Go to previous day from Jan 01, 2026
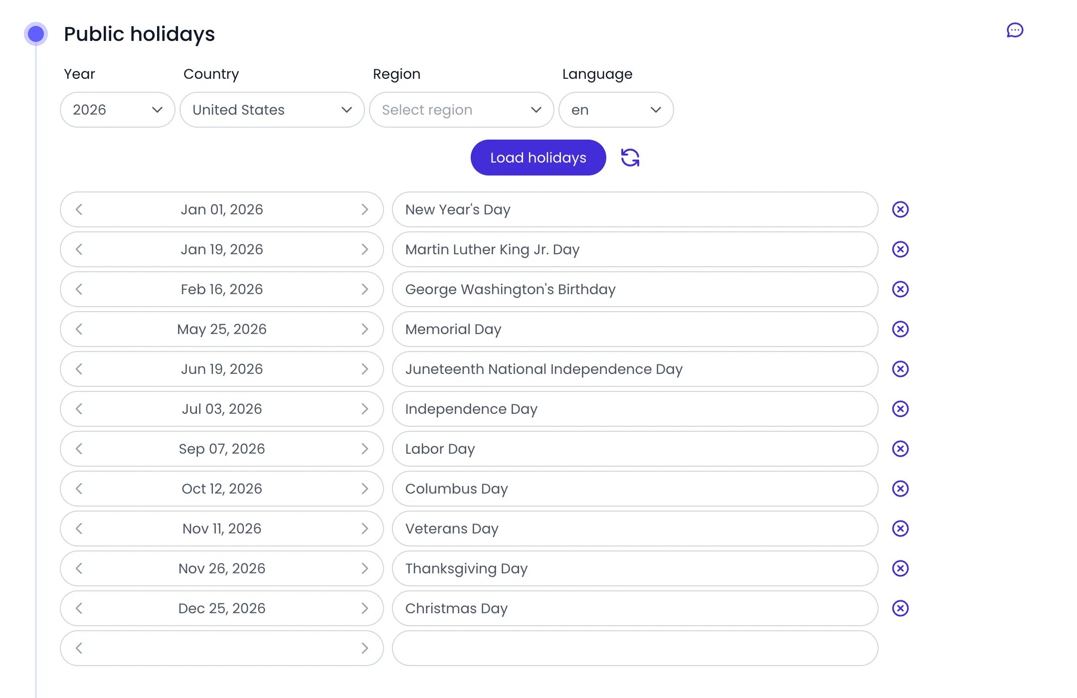Viewport: 1077px width, 698px height. coord(79,209)
